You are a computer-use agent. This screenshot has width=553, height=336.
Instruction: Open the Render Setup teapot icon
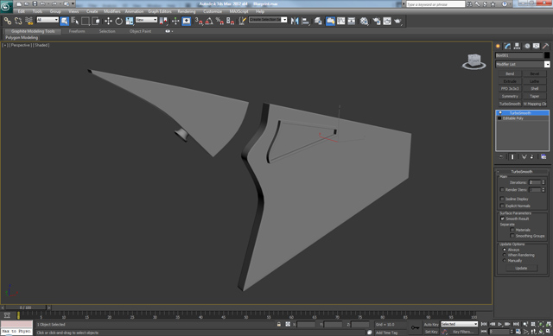[377, 21]
